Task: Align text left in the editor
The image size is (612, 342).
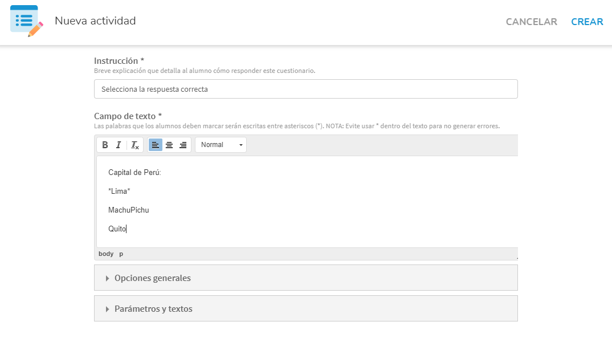Action: click(x=156, y=145)
